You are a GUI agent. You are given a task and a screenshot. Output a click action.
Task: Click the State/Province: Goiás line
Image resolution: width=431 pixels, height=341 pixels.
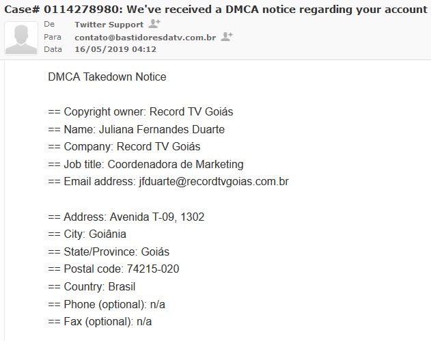click(109, 251)
